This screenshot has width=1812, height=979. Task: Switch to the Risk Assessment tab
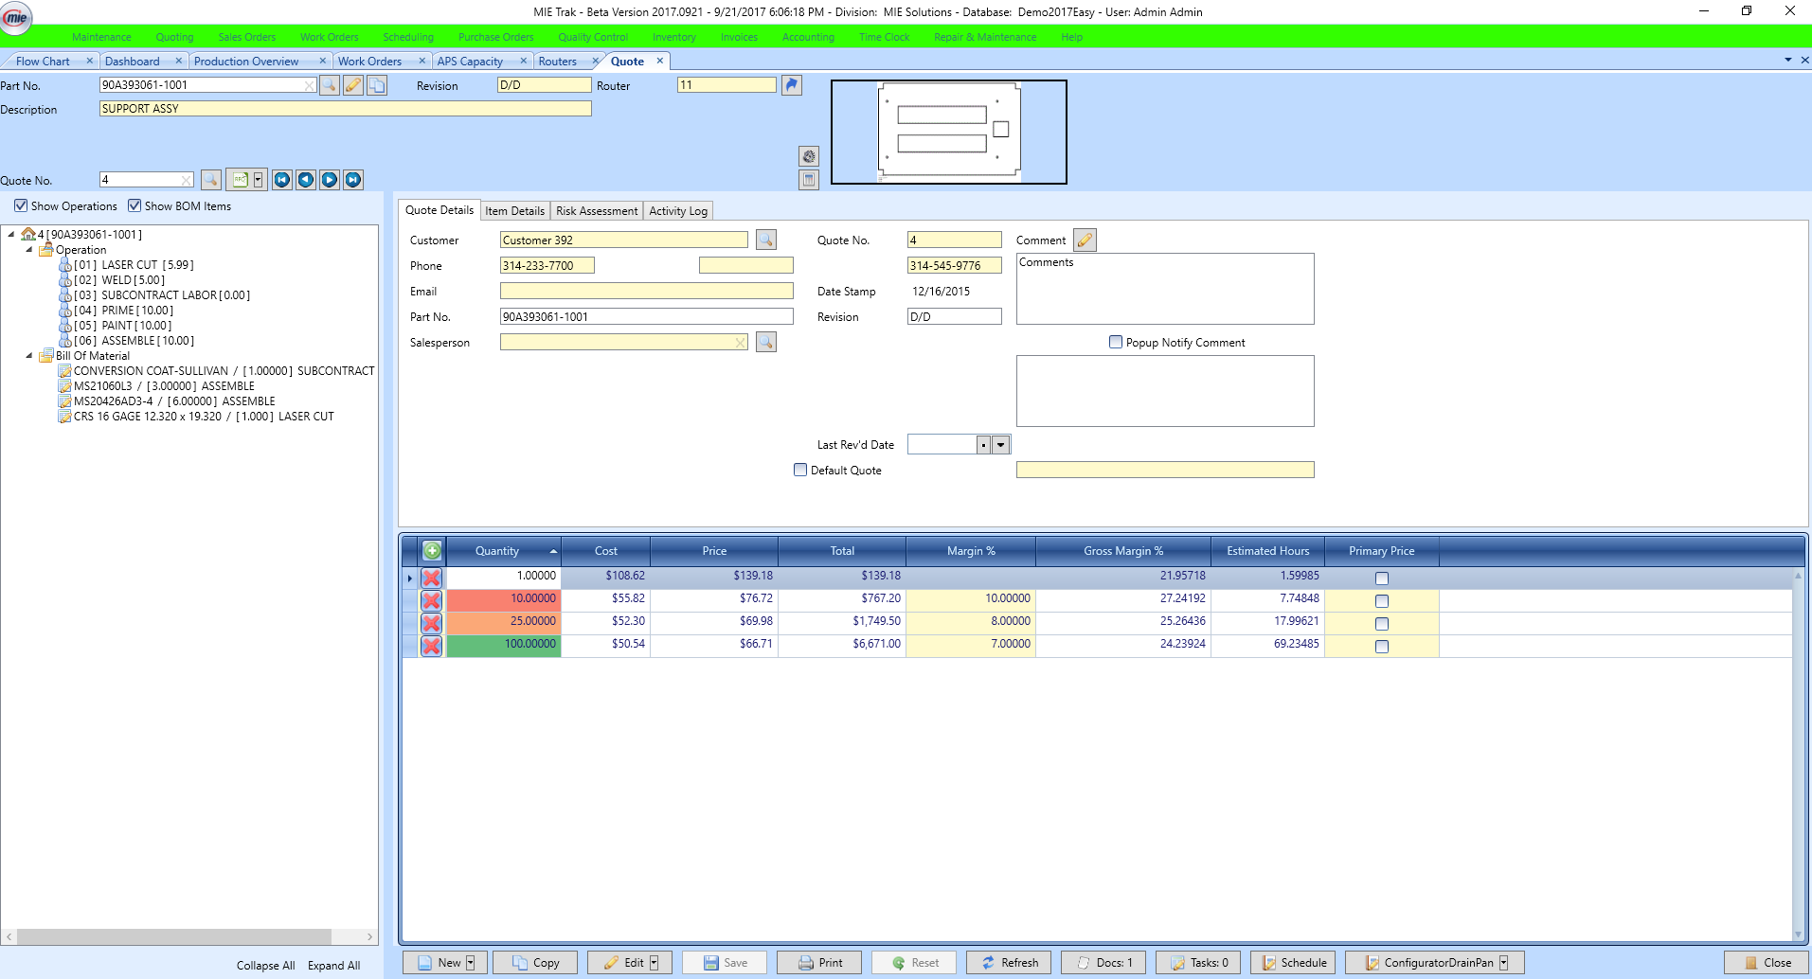(596, 210)
